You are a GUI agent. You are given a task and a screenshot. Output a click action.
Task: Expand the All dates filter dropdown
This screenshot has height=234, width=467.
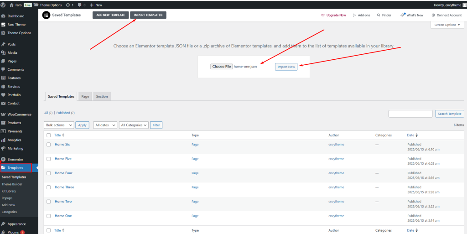tap(105, 125)
